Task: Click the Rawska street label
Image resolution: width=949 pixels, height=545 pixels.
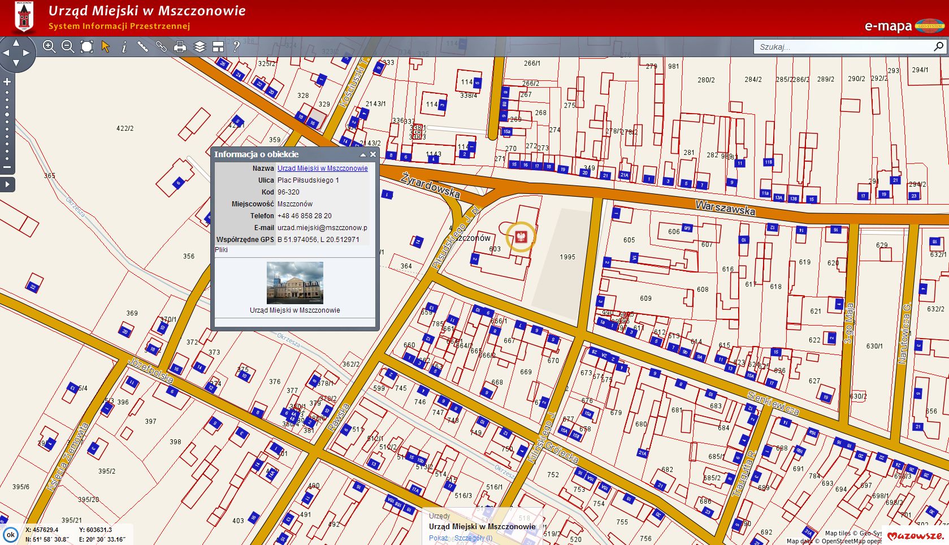Action: click(x=339, y=417)
